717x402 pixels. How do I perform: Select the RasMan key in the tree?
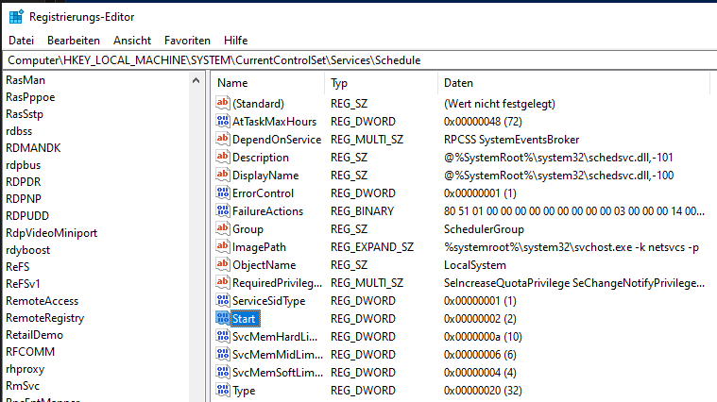click(26, 80)
